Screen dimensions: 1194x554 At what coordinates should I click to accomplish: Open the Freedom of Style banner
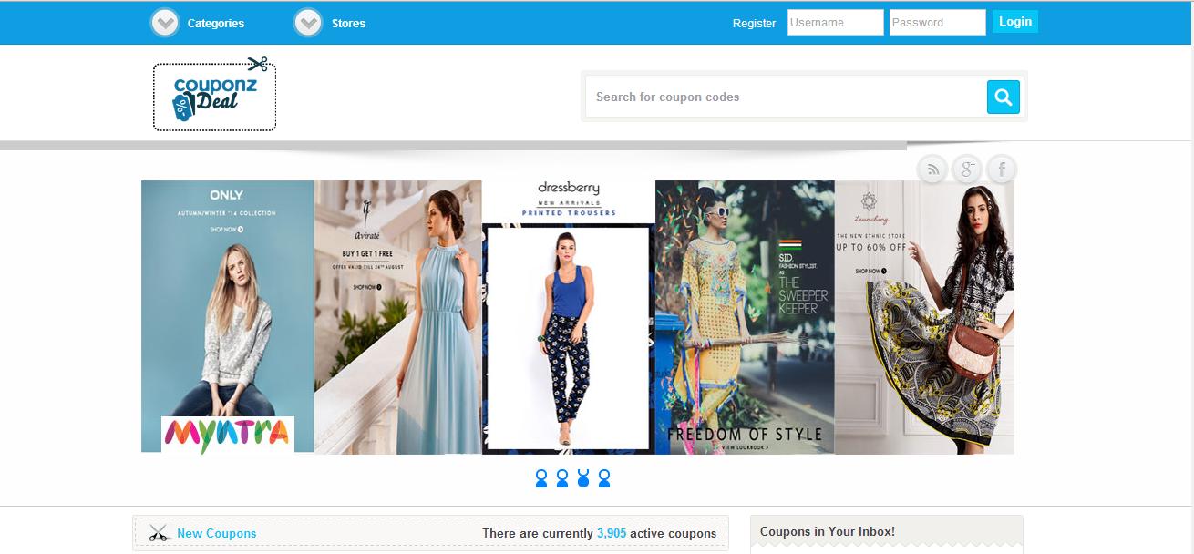(x=745, y=316)
